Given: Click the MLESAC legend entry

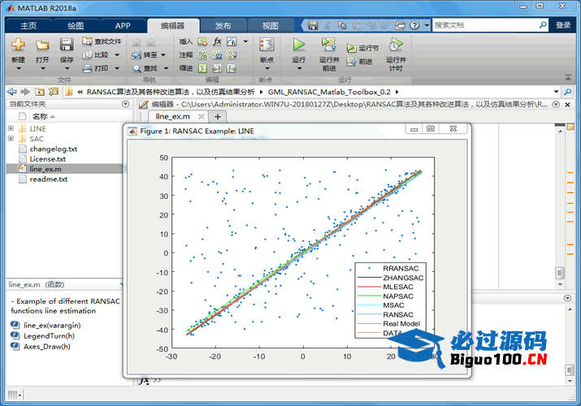Looking at the screenshot, I should (x=398, y=287).
